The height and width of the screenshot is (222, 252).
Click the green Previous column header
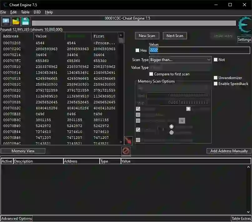click(78, 36)
